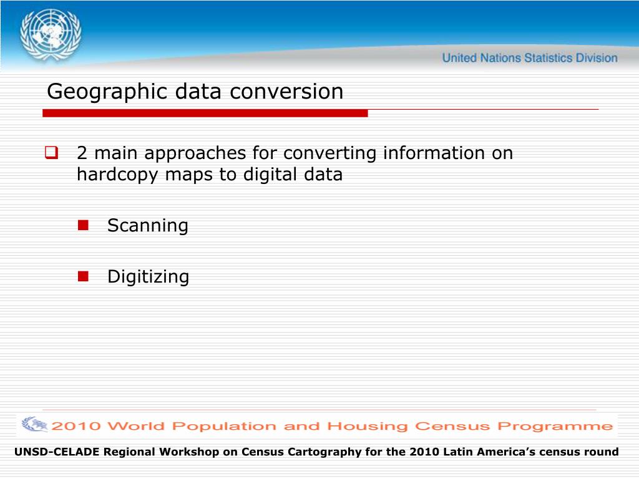Click '2010 World Population and Housing Census Programme' banner
The height and width of the screenshot is (479, 639).
(x=317, y=425)
